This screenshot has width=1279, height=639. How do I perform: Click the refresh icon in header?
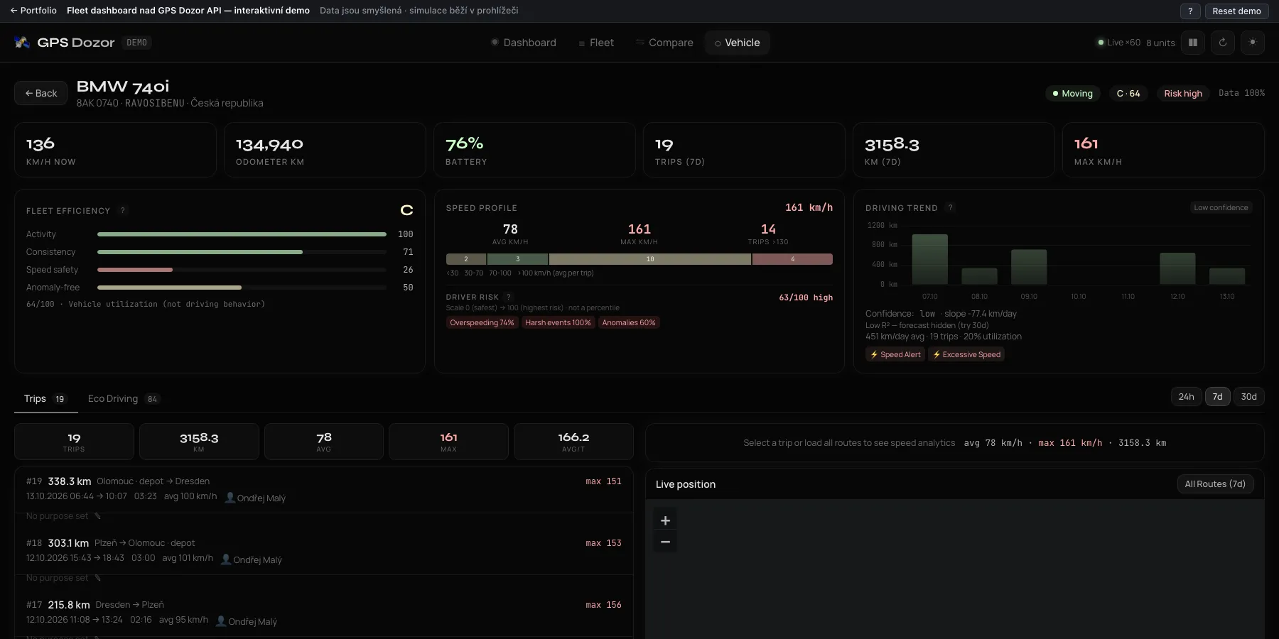pos(1223,43)
